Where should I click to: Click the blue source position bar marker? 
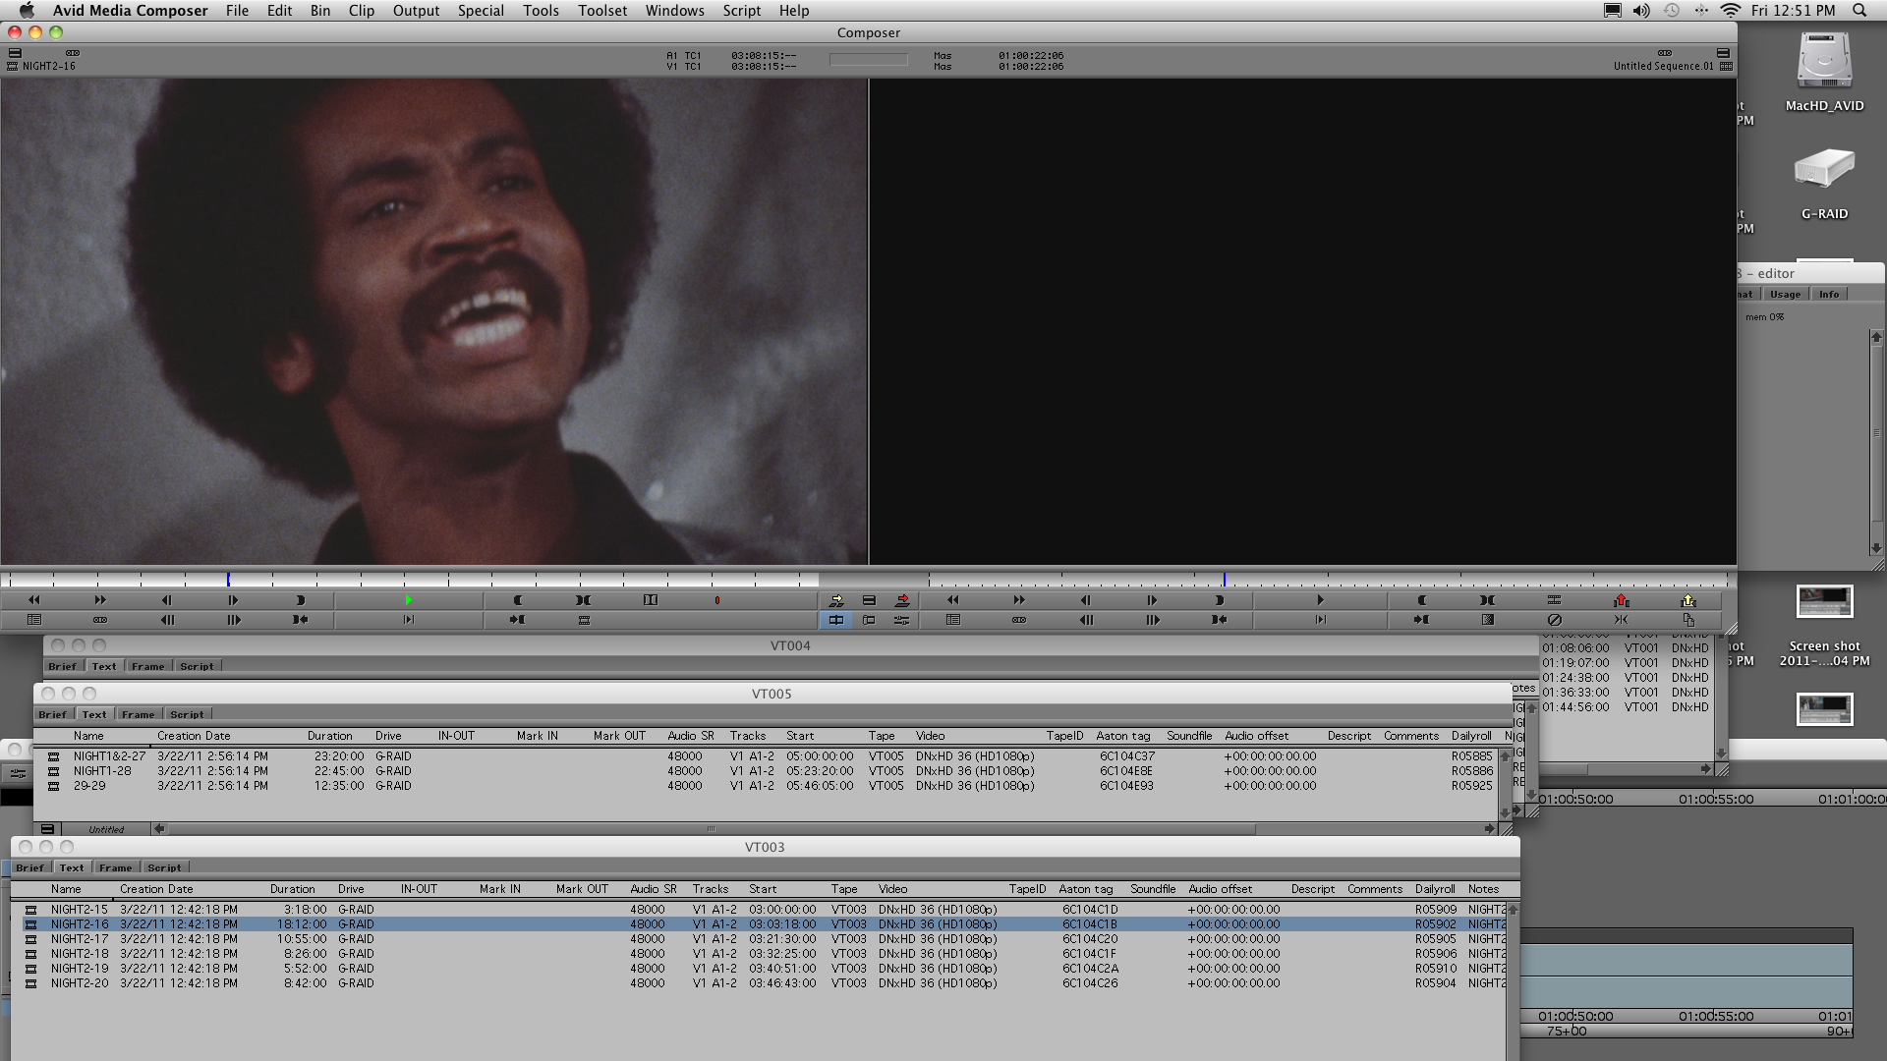(x=228, y=580)
